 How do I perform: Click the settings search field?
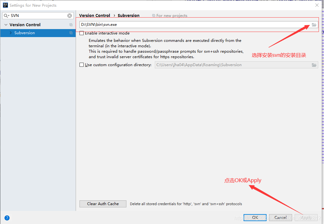click(38, 16)
